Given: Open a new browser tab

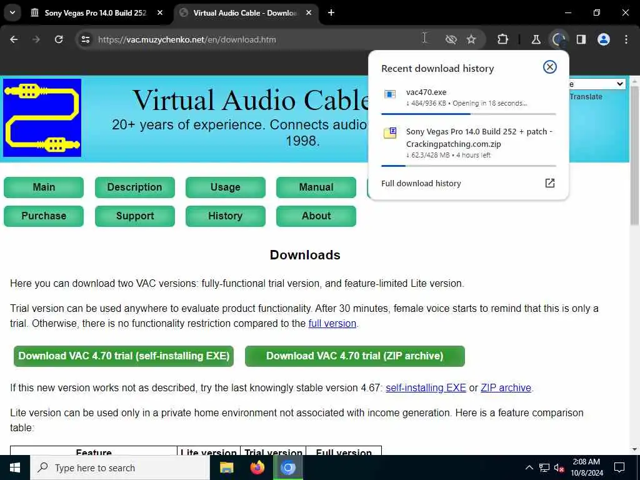Looking at the screenshot, I should click(331, 12).
